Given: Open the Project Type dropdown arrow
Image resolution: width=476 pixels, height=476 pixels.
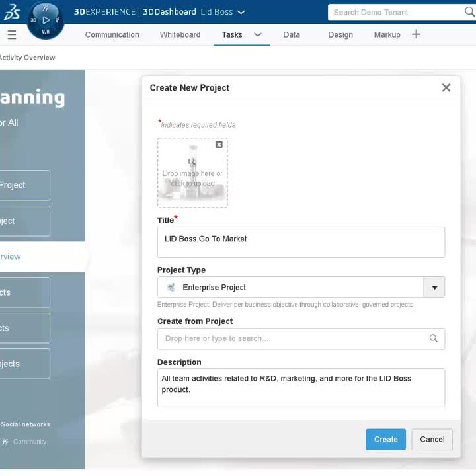Looking at the screenshot, I should click(434, 287).
